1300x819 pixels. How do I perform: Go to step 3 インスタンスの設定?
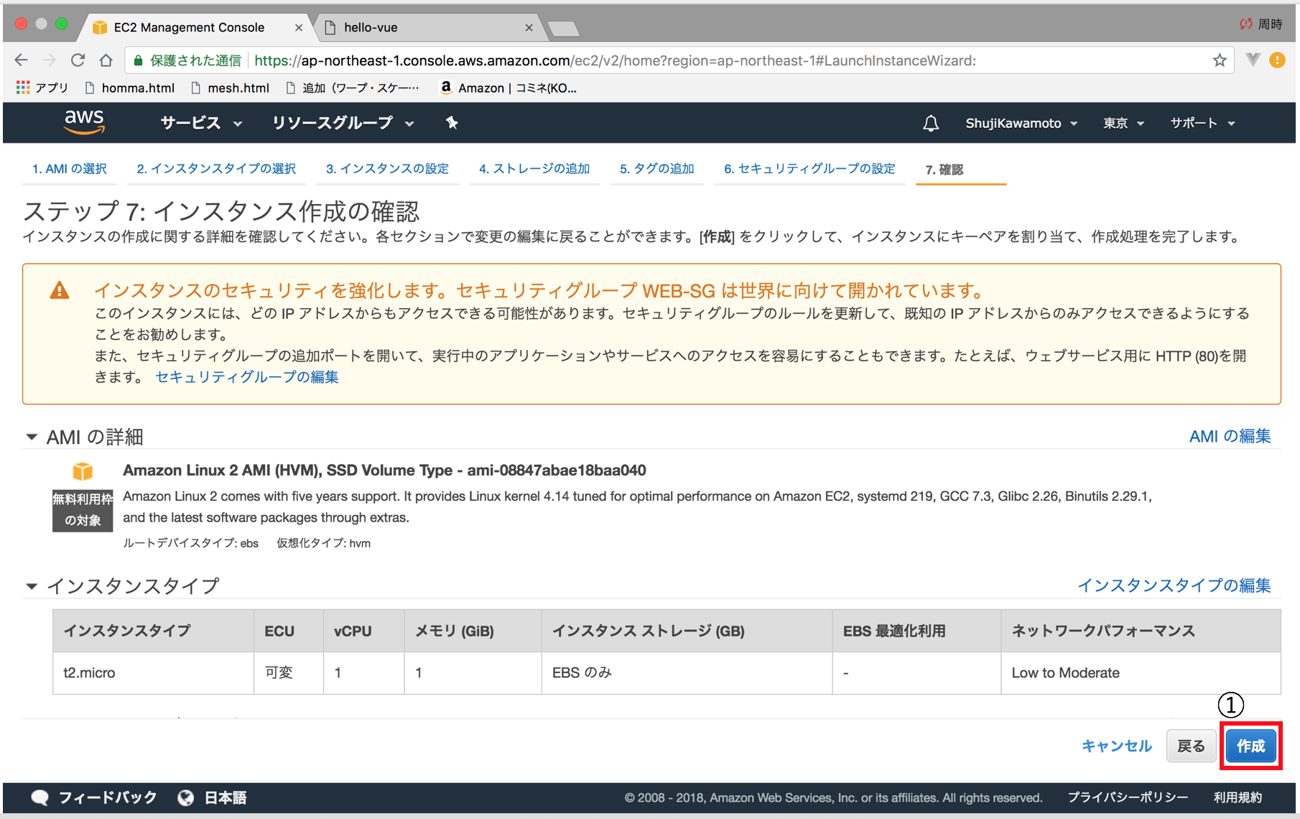coord(387,169)
